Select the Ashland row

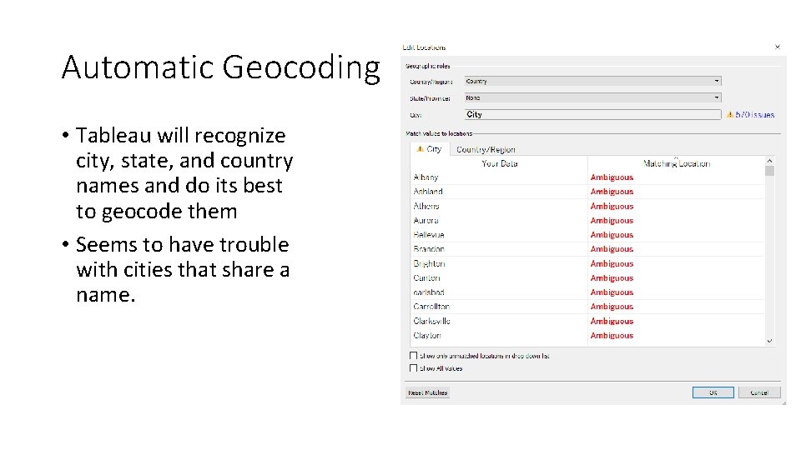point(587,192)
